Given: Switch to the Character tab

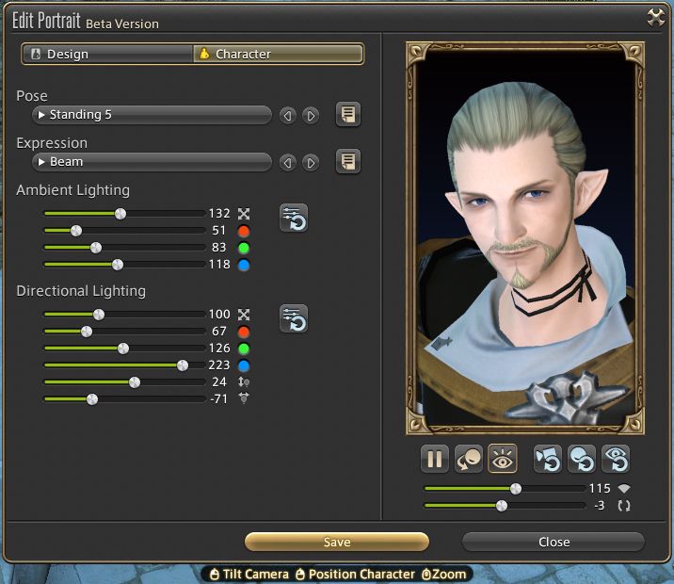Looking at the screenshot, I should tap(278, 54).
